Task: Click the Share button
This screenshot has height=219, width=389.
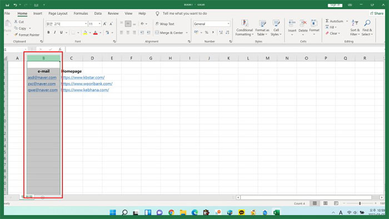Action: coord(377,13)
